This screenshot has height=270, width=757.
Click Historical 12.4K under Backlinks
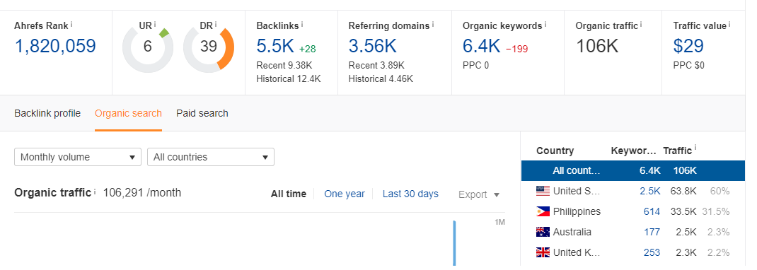point(288,78)
